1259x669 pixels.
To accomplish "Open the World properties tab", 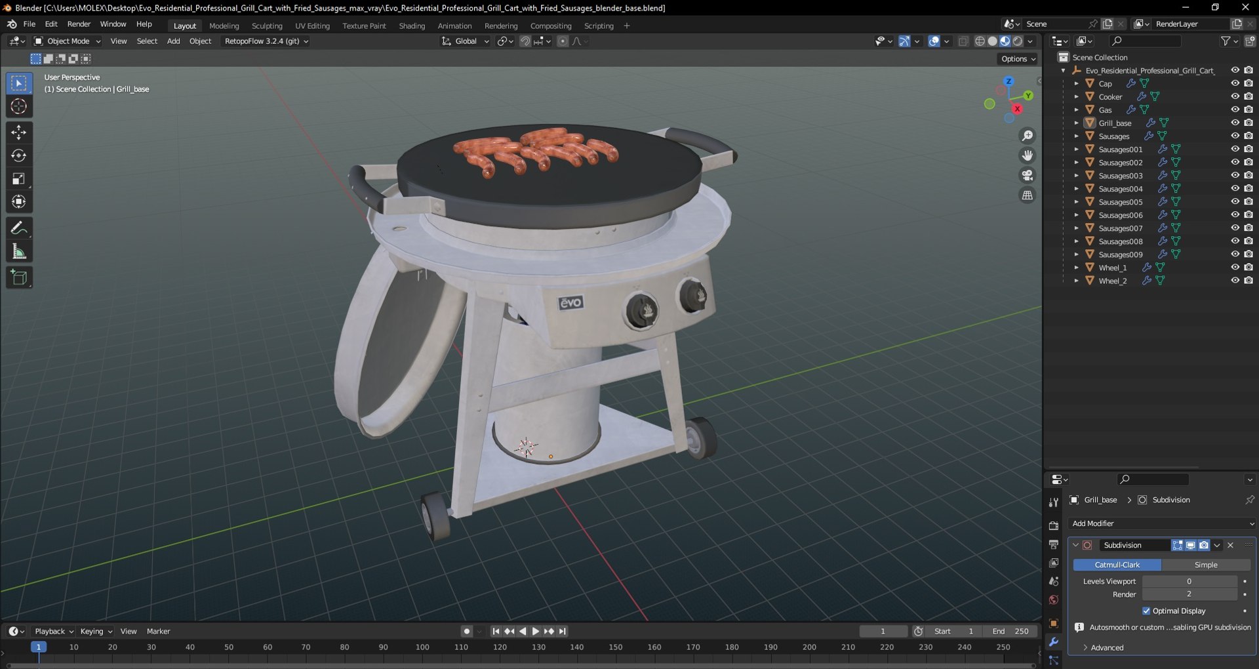I will coord(1054,599).
